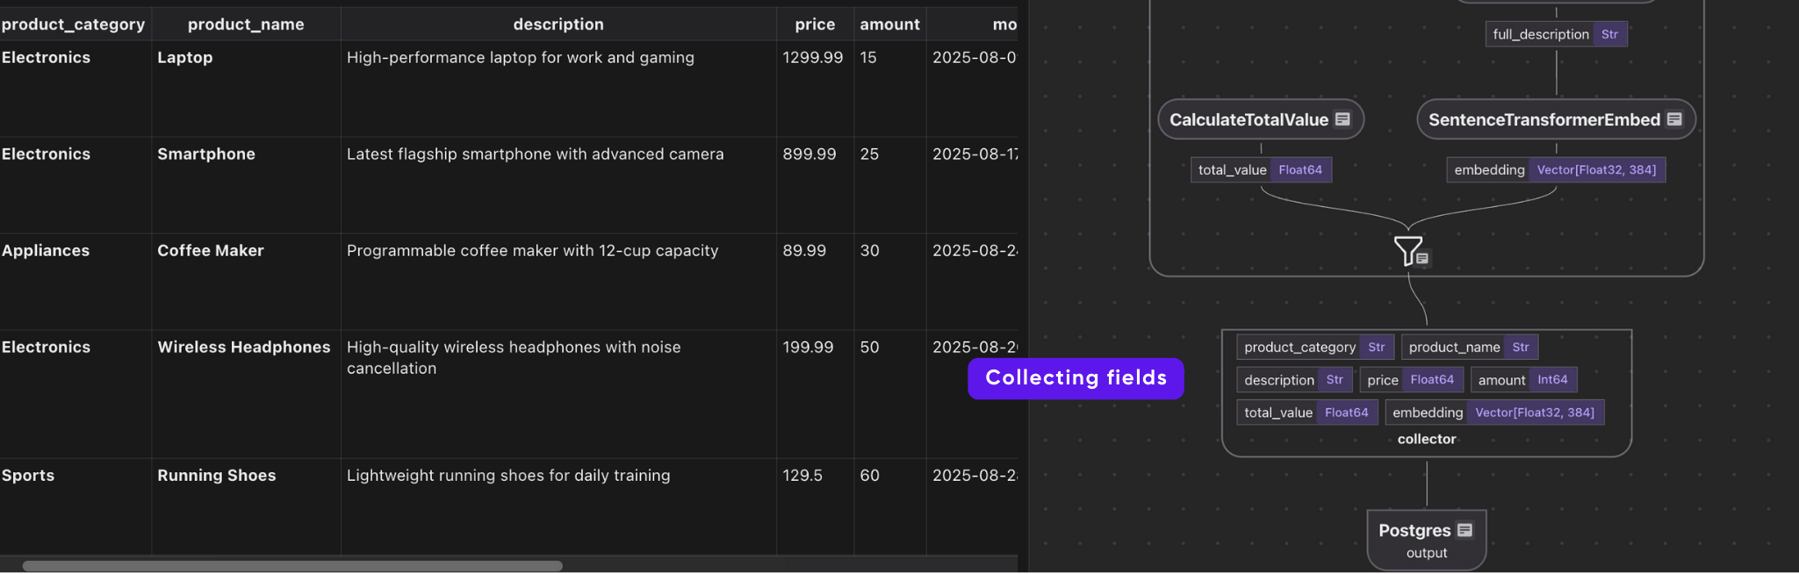Click the total_value Float64 output pill

(x=1262, y=169)
